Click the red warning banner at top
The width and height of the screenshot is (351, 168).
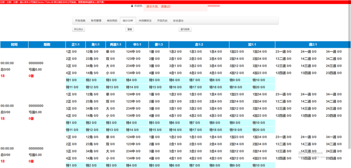click(175, 2)
